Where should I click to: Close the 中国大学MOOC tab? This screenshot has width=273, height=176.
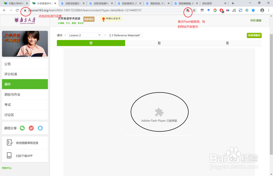pos(27,3)
